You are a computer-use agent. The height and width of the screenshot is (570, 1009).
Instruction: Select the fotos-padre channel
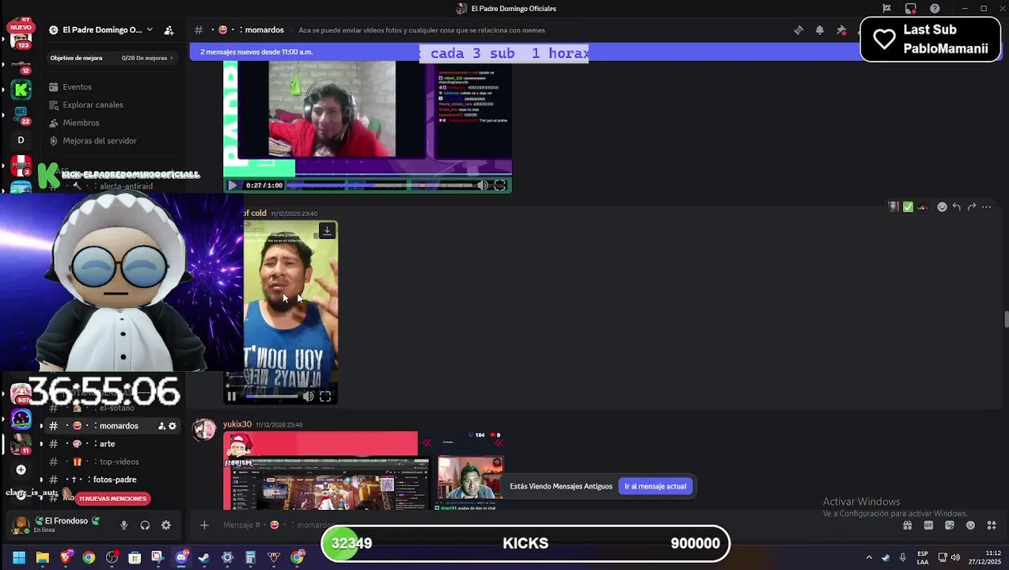[x=111, y=480]
